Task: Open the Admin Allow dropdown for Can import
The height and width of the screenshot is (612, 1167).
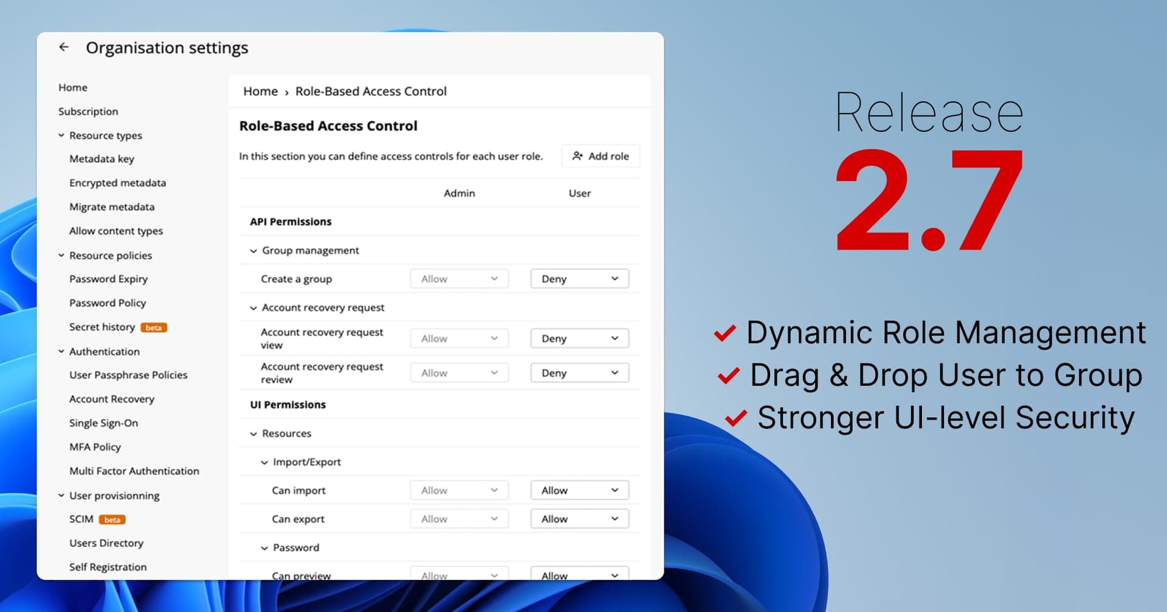Action: [x=458, y=490]
